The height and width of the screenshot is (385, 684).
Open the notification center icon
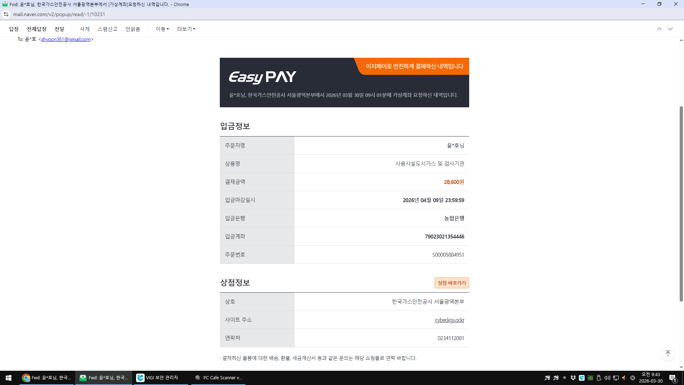(673, 378)
